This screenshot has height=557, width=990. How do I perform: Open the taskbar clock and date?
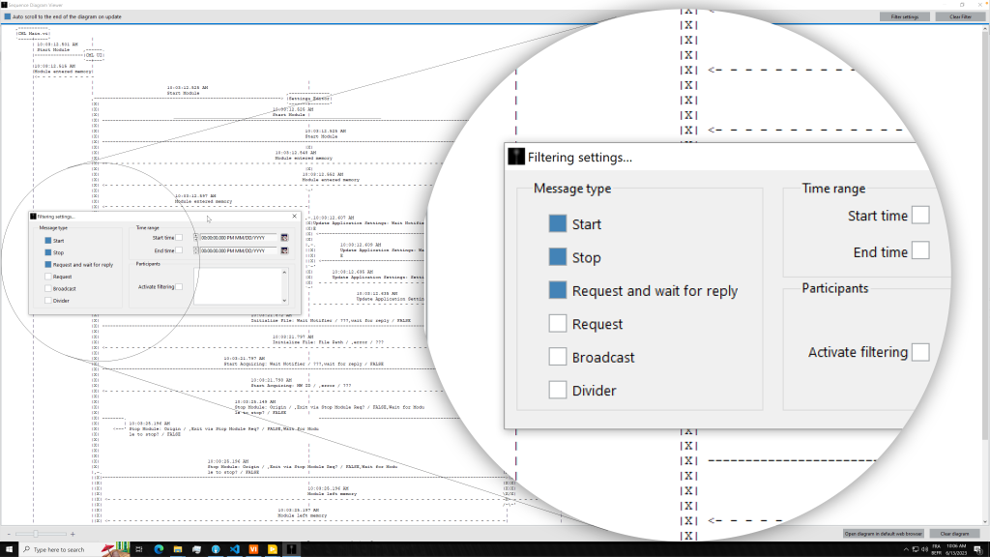[x=956, y=549]
